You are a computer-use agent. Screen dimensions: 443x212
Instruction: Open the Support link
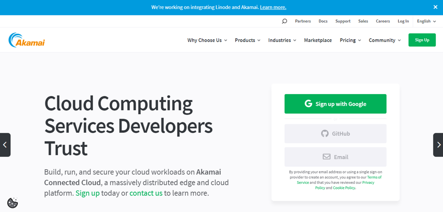click(342, 21)
